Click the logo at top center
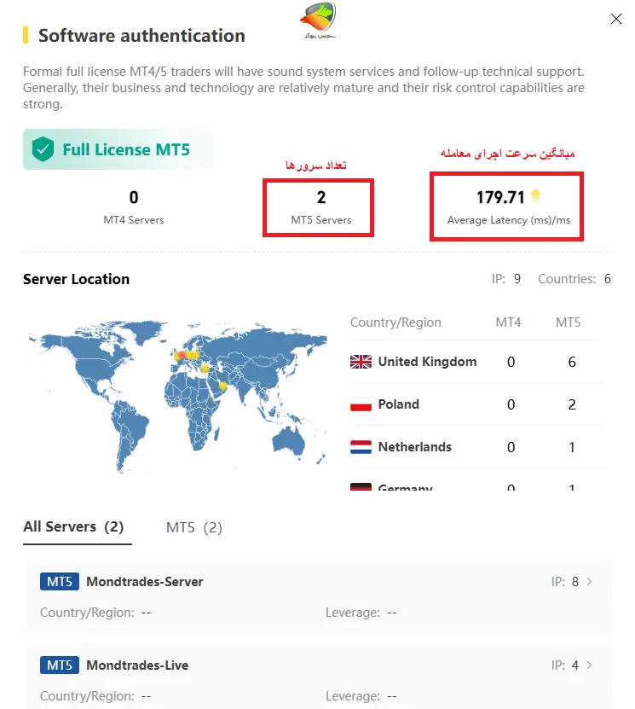 click(x=320, y=20)
